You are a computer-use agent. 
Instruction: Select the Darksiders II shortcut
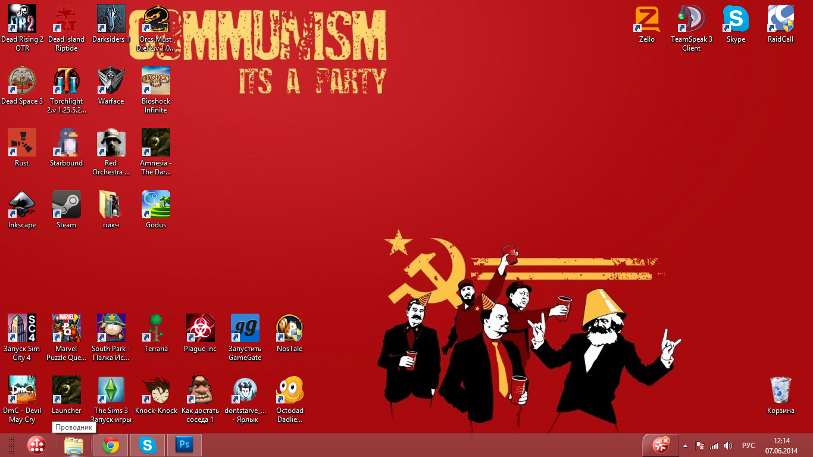click(x=111, y=19)
